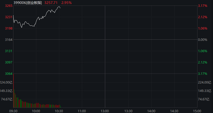Click the current price 3257.71 label

(51, 3)
